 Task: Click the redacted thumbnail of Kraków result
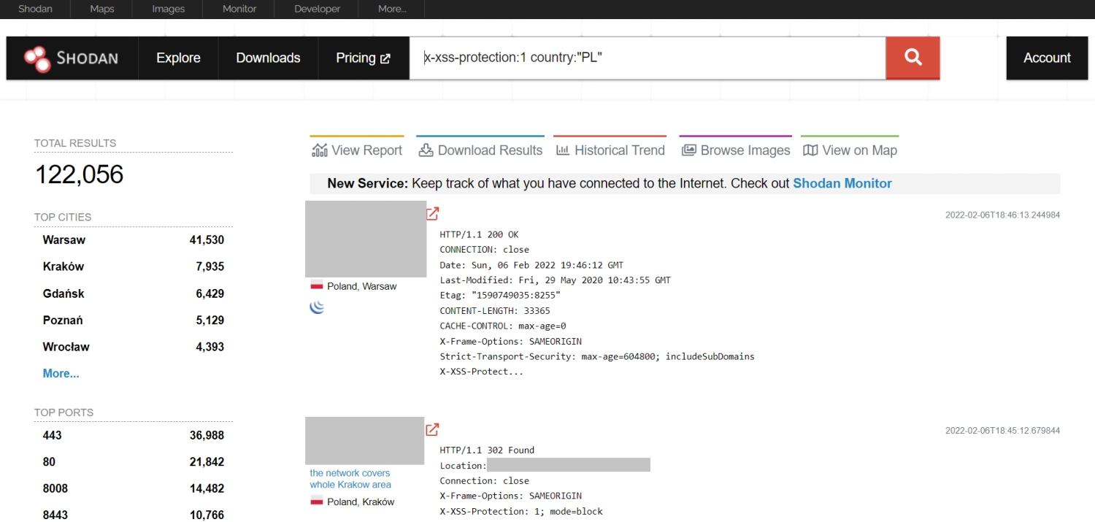(365, 440)
